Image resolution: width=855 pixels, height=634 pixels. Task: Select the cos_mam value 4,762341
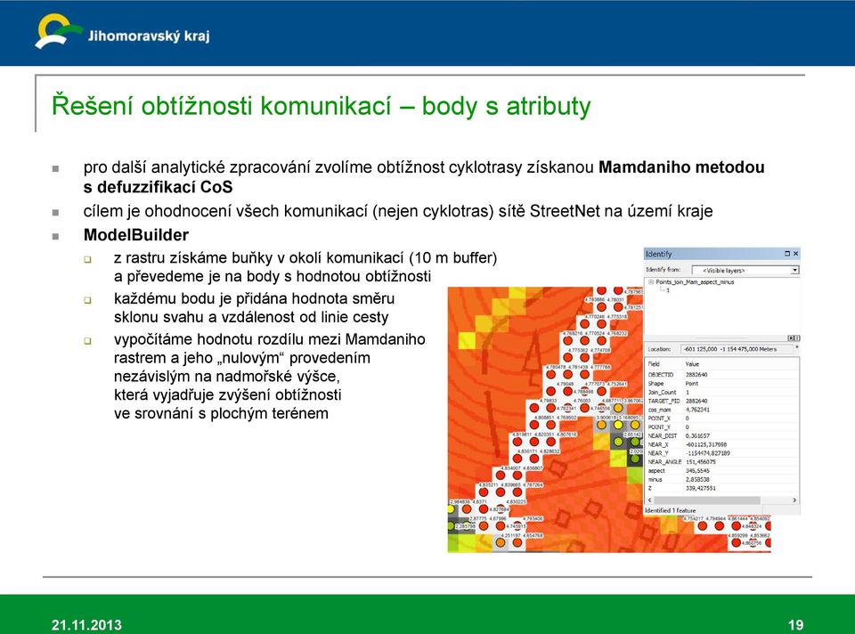[x=697, y=410]
